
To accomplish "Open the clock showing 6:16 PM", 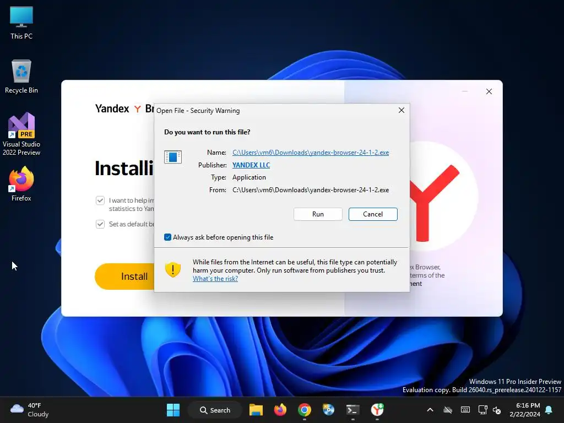I will [x=525, y=410].
